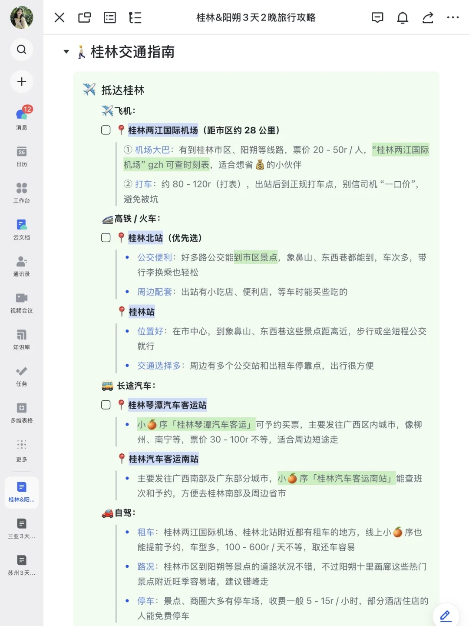Open the comments icon in the top bar
The width and height of the screenshot is (469, 626).
[377, 17]
